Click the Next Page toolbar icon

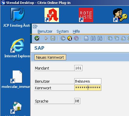tap(123, 38)
